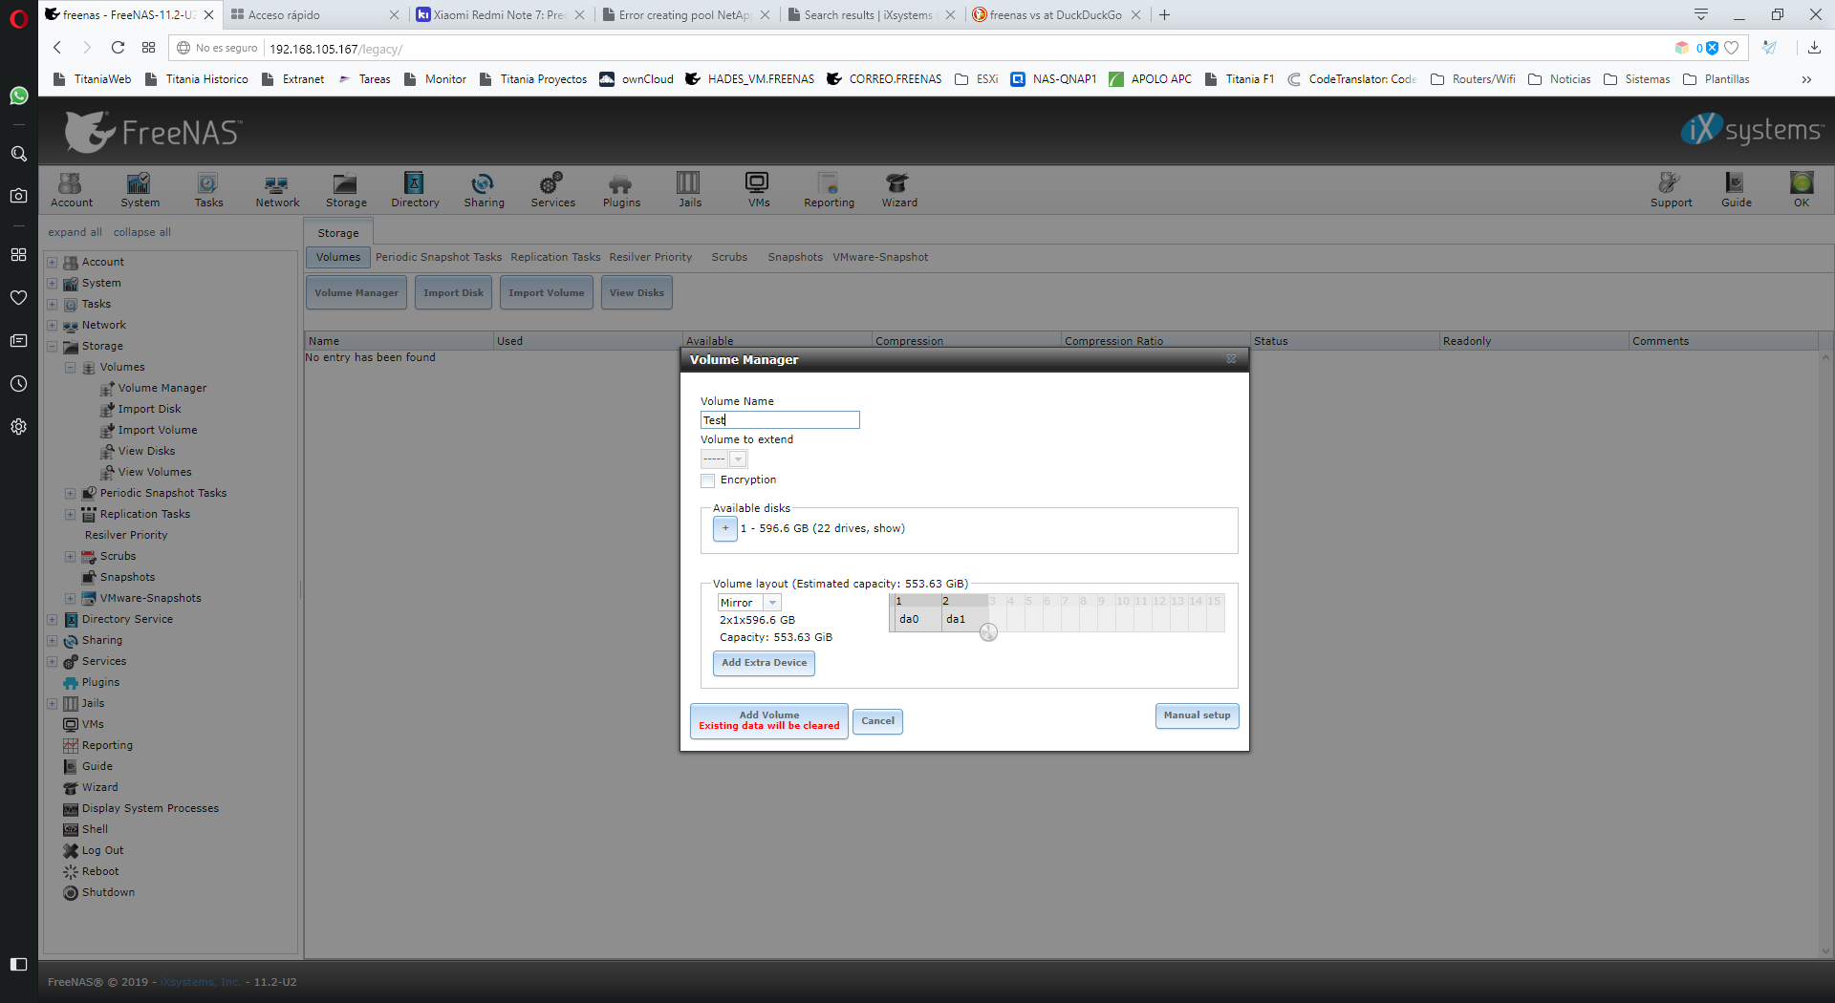Image resolution: width=1835 pixels, height=1003 pixels.
Task: Click the expand all link
Action: [x=75, y=232]
